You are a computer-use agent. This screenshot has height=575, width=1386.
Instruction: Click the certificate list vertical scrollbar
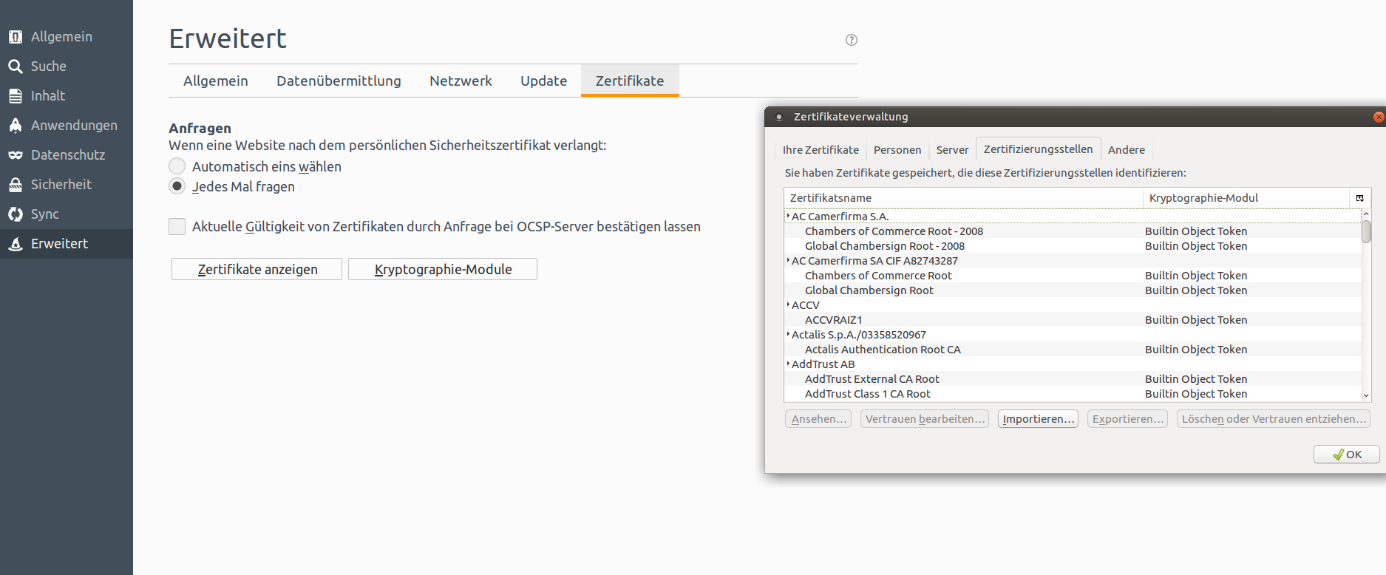[1366, 310]
